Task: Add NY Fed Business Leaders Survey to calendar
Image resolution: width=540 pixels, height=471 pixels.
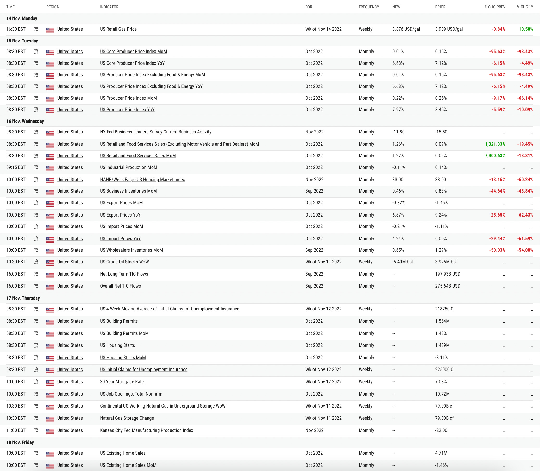Action: (x=36, y=132)
